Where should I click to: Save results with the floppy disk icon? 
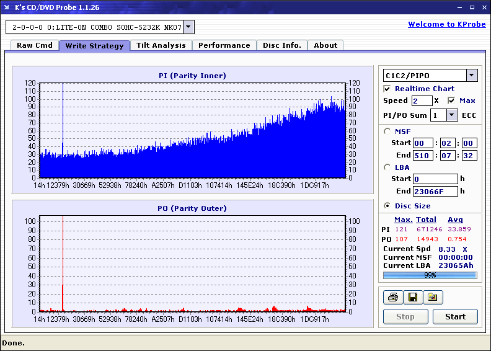coord(412,298)
